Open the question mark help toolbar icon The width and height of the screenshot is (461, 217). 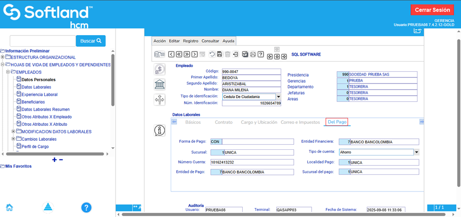pos(261,54)
